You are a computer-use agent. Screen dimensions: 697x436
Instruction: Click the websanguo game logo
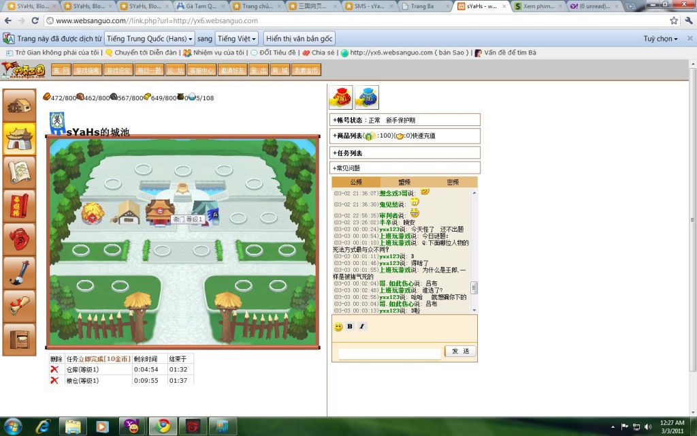tap(23, 70)
